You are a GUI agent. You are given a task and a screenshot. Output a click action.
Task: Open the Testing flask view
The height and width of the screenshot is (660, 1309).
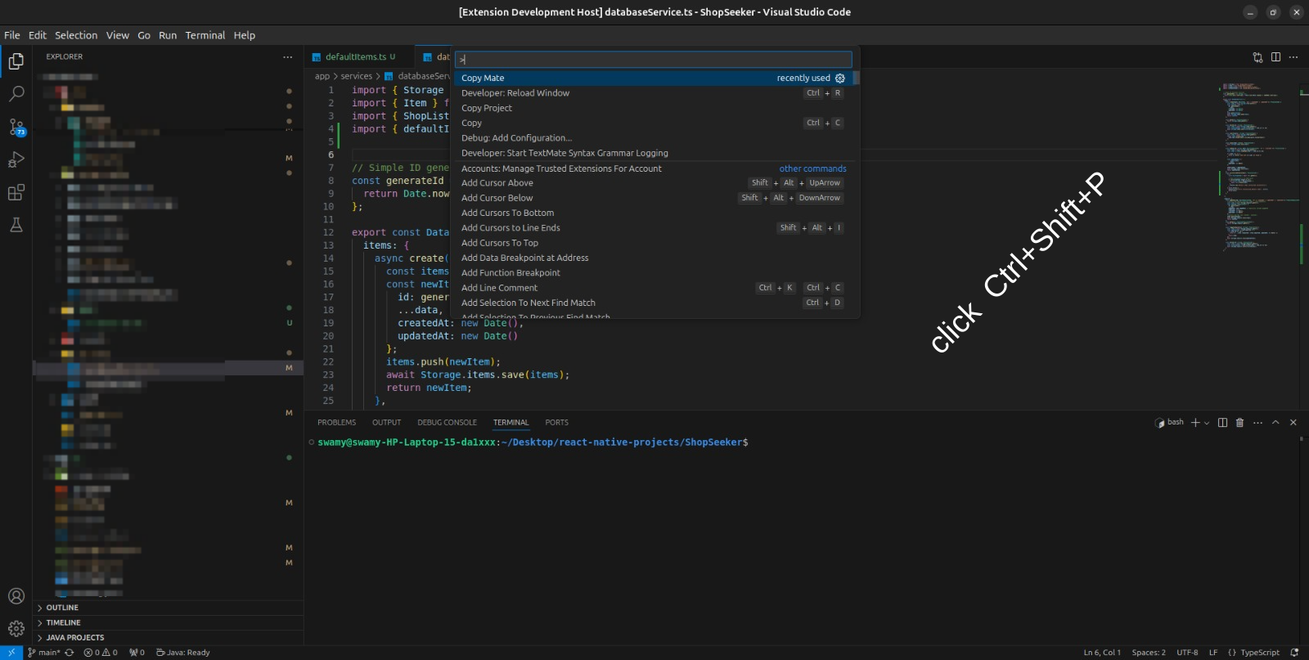[16, 225]
